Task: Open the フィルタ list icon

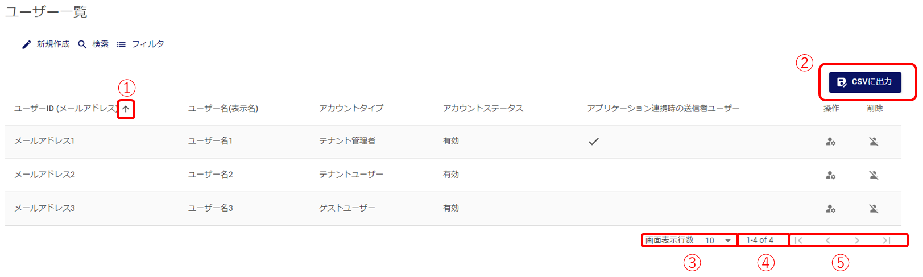Action: click(121, 44)
